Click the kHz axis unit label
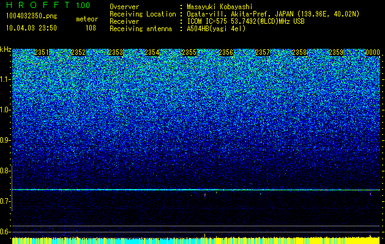 click(x=6, y=49)
